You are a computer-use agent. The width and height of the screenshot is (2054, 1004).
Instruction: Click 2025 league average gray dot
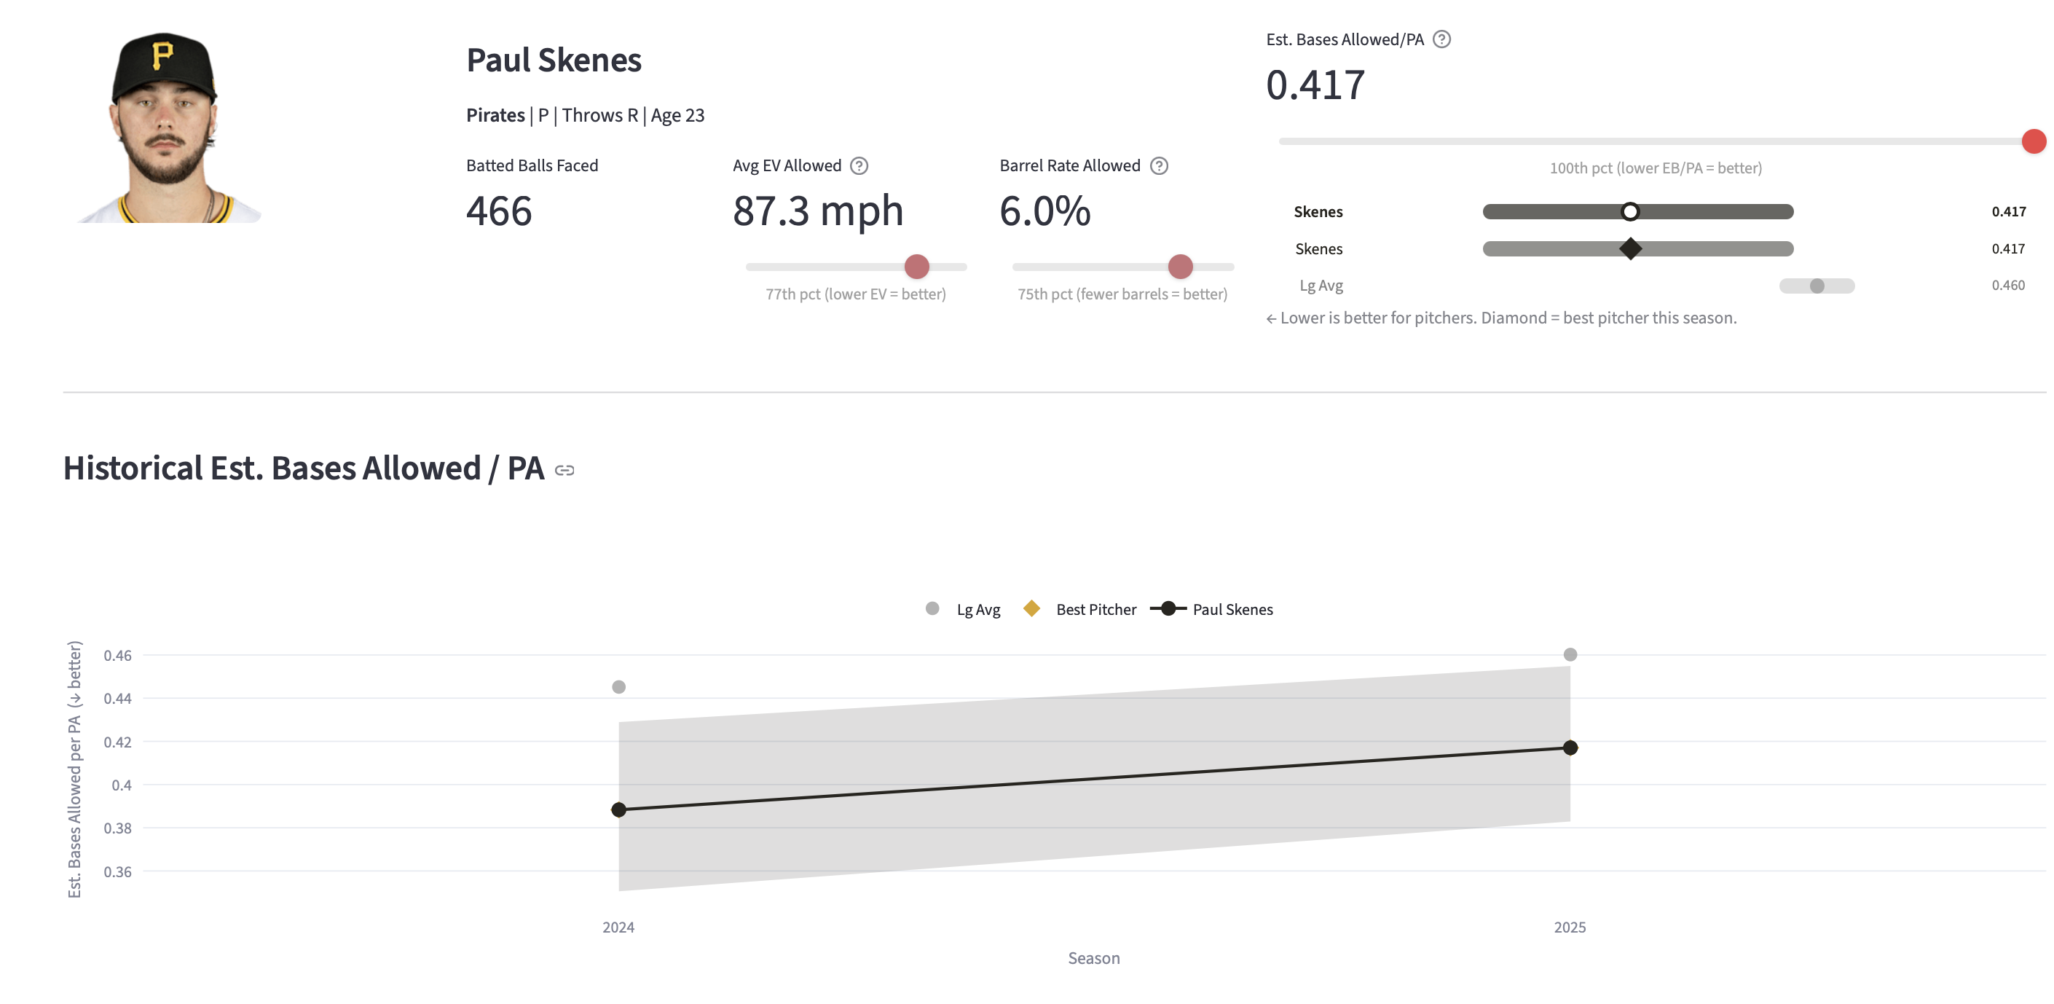click(x=1570, y=655)
